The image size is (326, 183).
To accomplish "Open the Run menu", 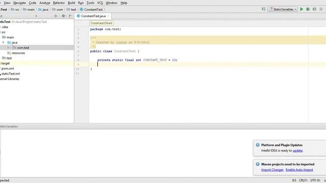I will 80,3.
